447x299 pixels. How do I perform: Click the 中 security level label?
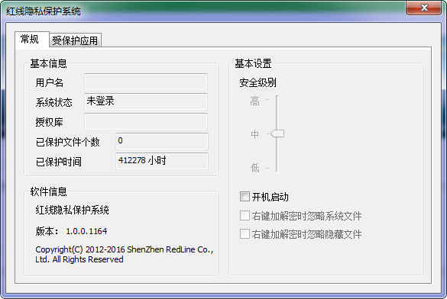tap(255, 134)
